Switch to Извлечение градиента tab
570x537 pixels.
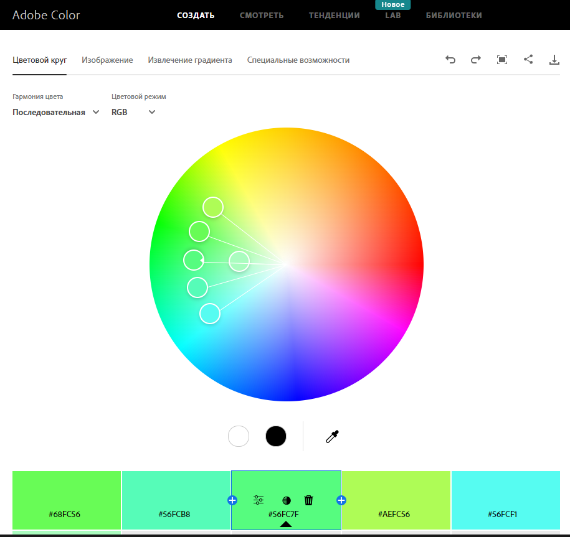click(190, 60)
